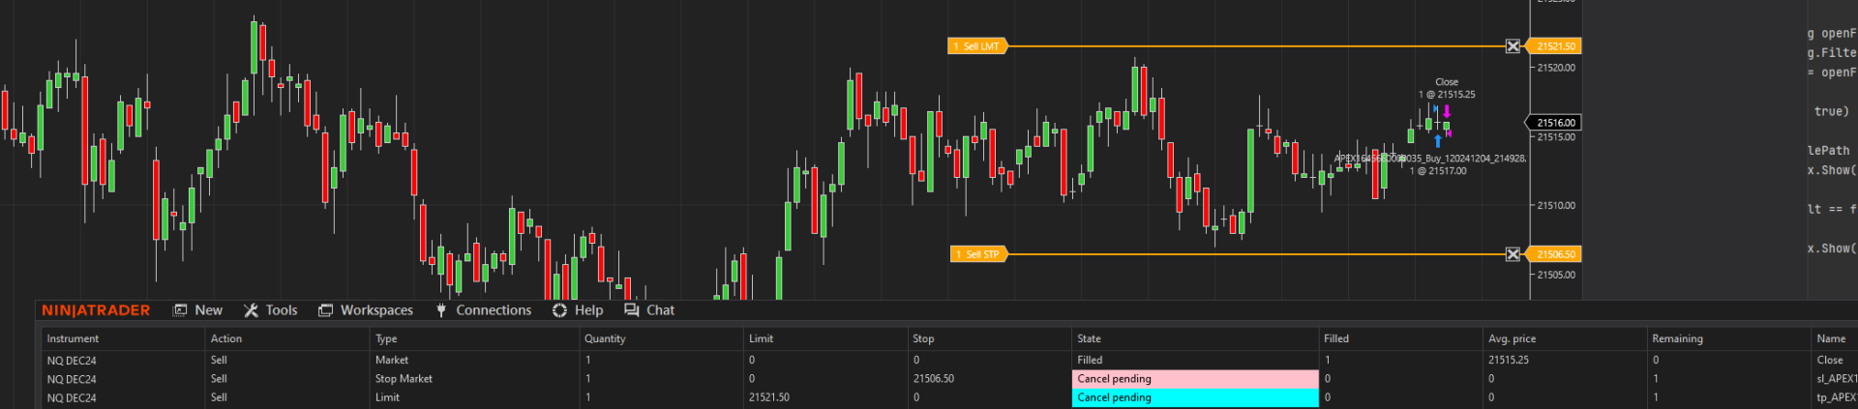
Task: Click the 21515.25 average price cell
Action: (x=1566, y=360)
